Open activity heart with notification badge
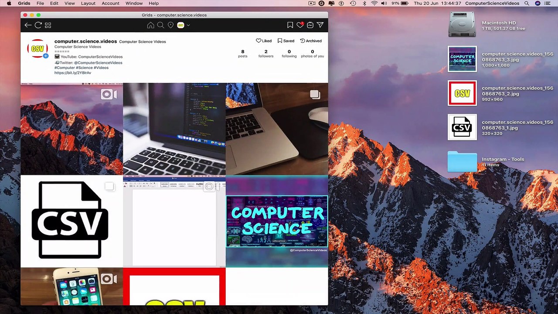 pos(300,25)
